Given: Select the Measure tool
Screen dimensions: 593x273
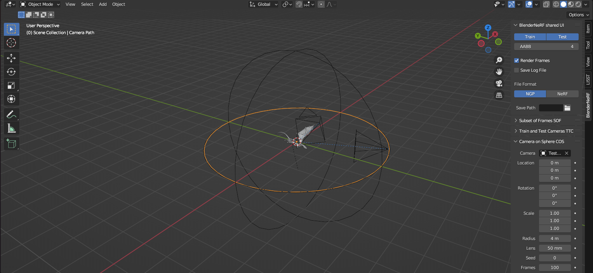Looking at the screenshot, I should [11, 128].
